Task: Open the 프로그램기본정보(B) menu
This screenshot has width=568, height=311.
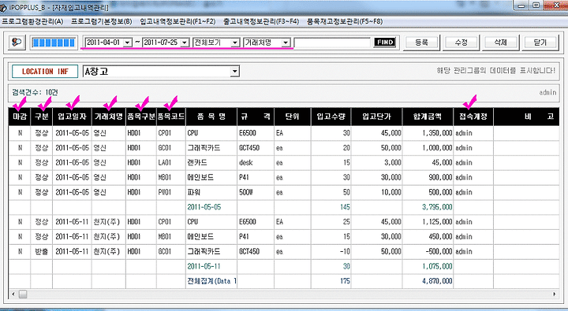Action: click(x=102, y=22)
